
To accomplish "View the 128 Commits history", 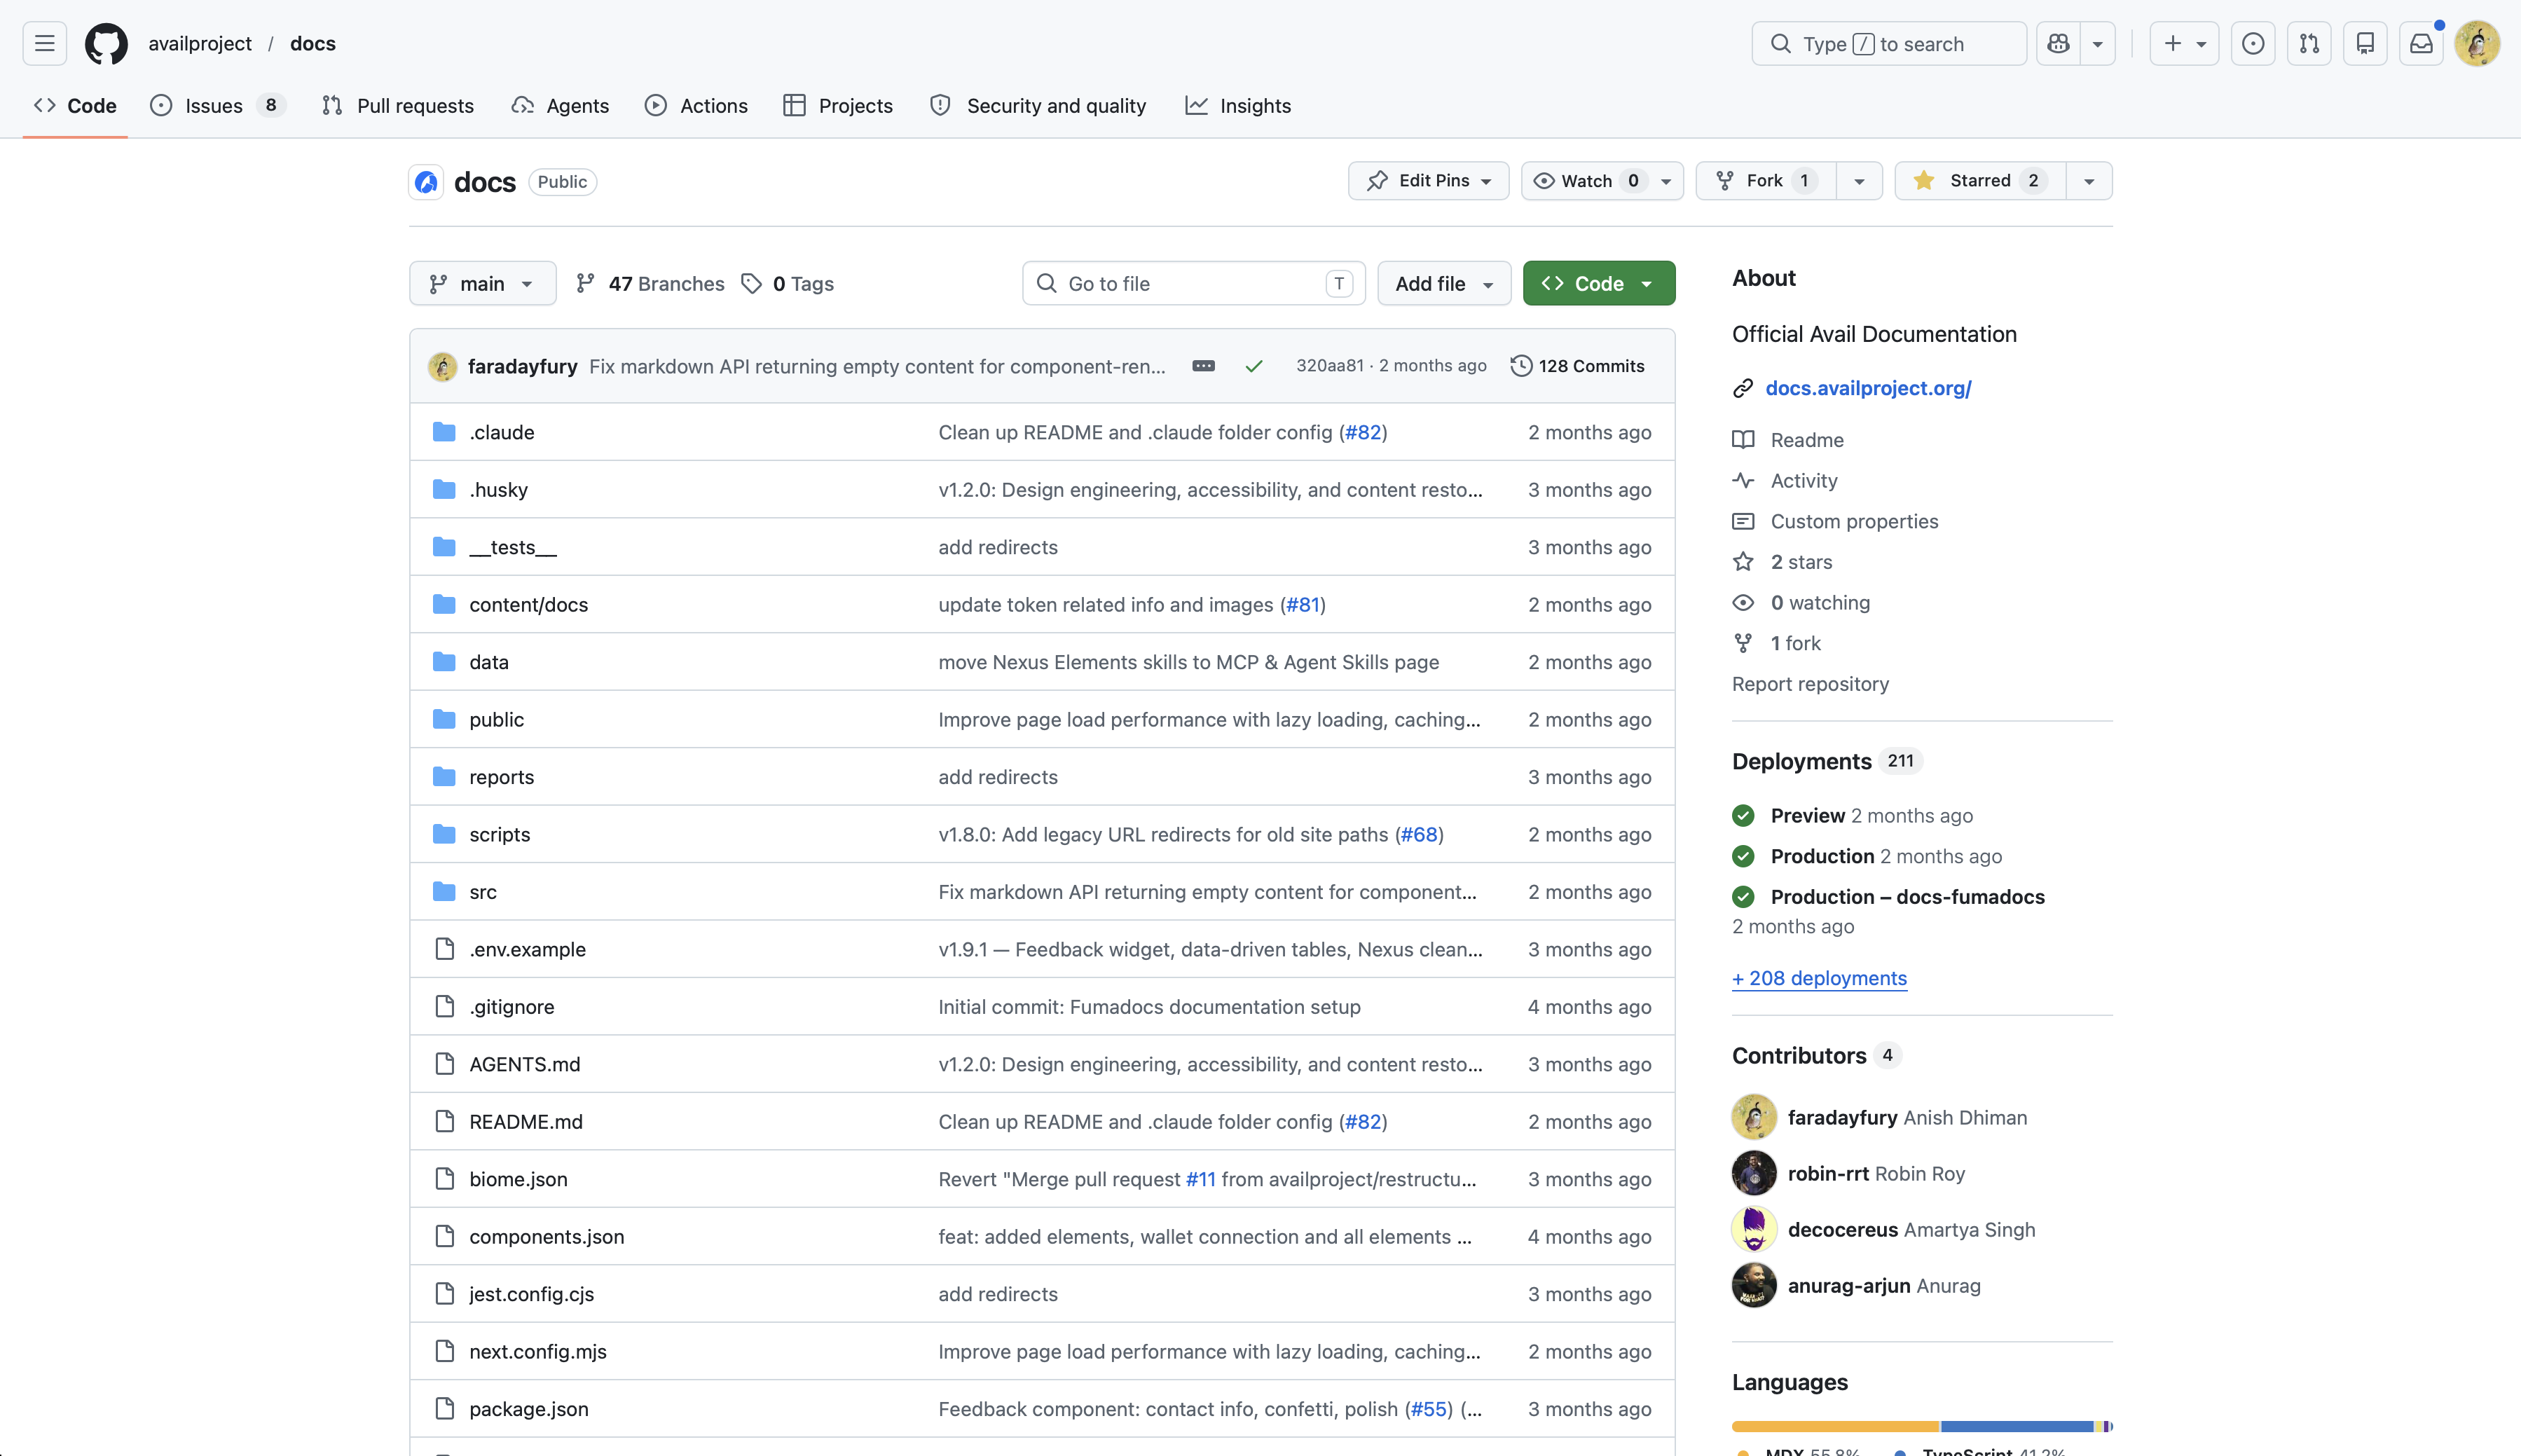I will point(1578,366).
